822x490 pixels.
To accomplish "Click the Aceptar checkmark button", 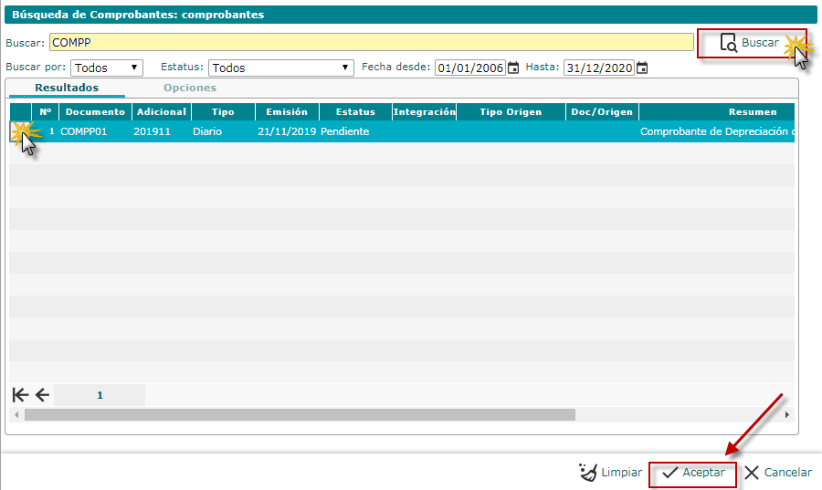I will pos(693,473).
